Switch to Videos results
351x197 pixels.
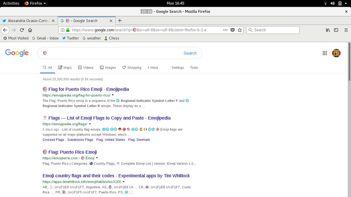pos(86,67)
